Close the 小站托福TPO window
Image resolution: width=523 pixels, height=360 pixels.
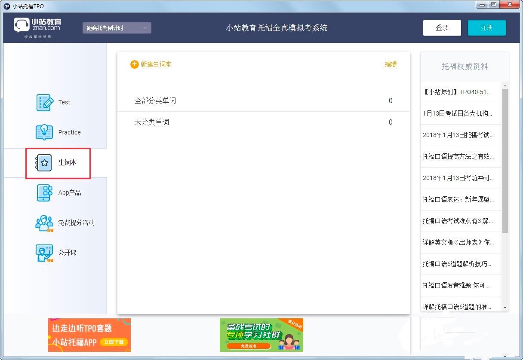pos(510,4)
